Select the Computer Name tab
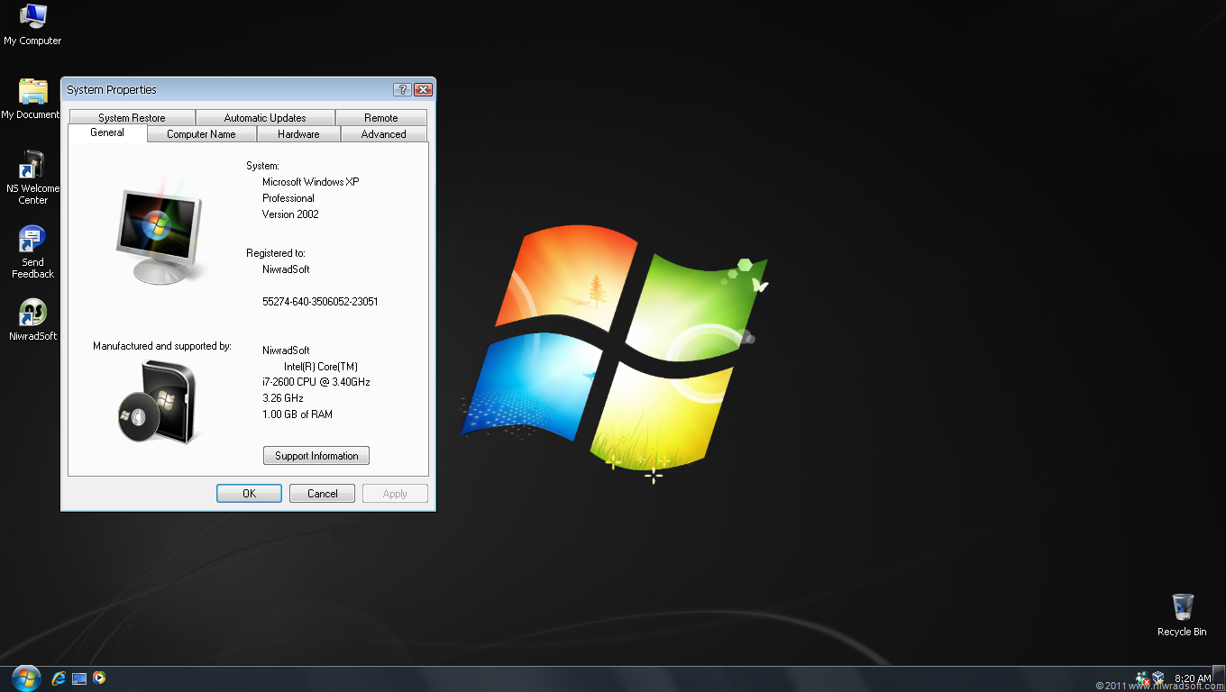1226x692 pixels. point(201,134)
